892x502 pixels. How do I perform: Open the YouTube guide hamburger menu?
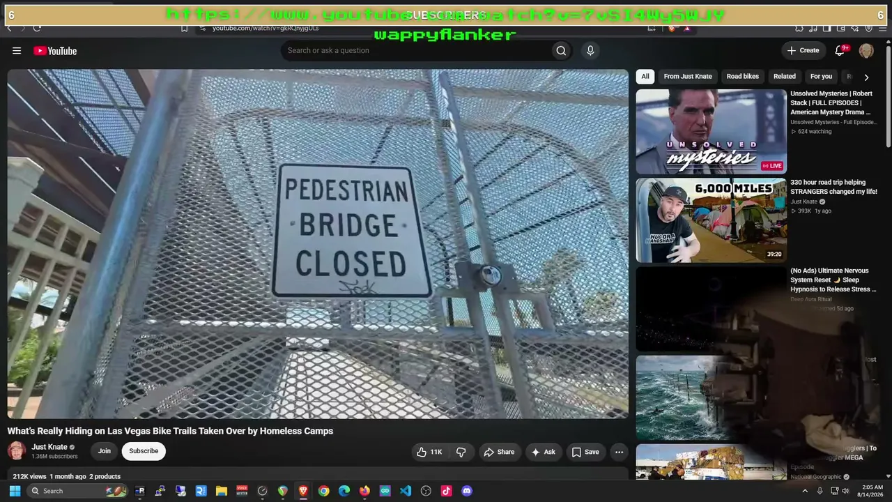click(17, 51)
